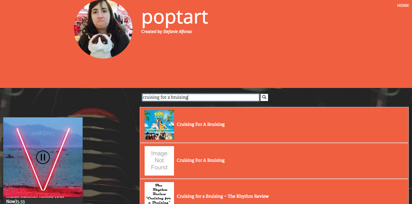Go to the HOME page link
The height and width of the screenshot is (204, 412).
click(403, 6)
